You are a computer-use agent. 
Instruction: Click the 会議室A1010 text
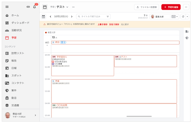tap(58, 59)
